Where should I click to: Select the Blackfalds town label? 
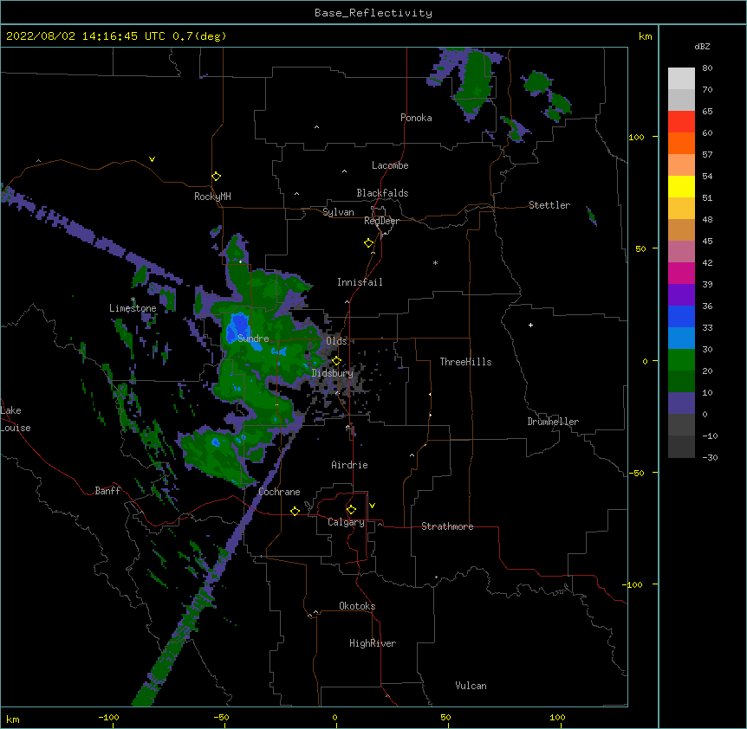pyautogui.click(x=382, y=193)
